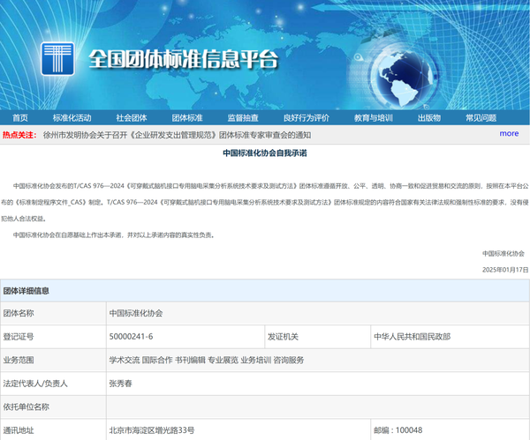The image size is (530, 440).
Task: Click the 法定代表人/负责人 row label
Action: pyautogui.click(x=35, y=384)
